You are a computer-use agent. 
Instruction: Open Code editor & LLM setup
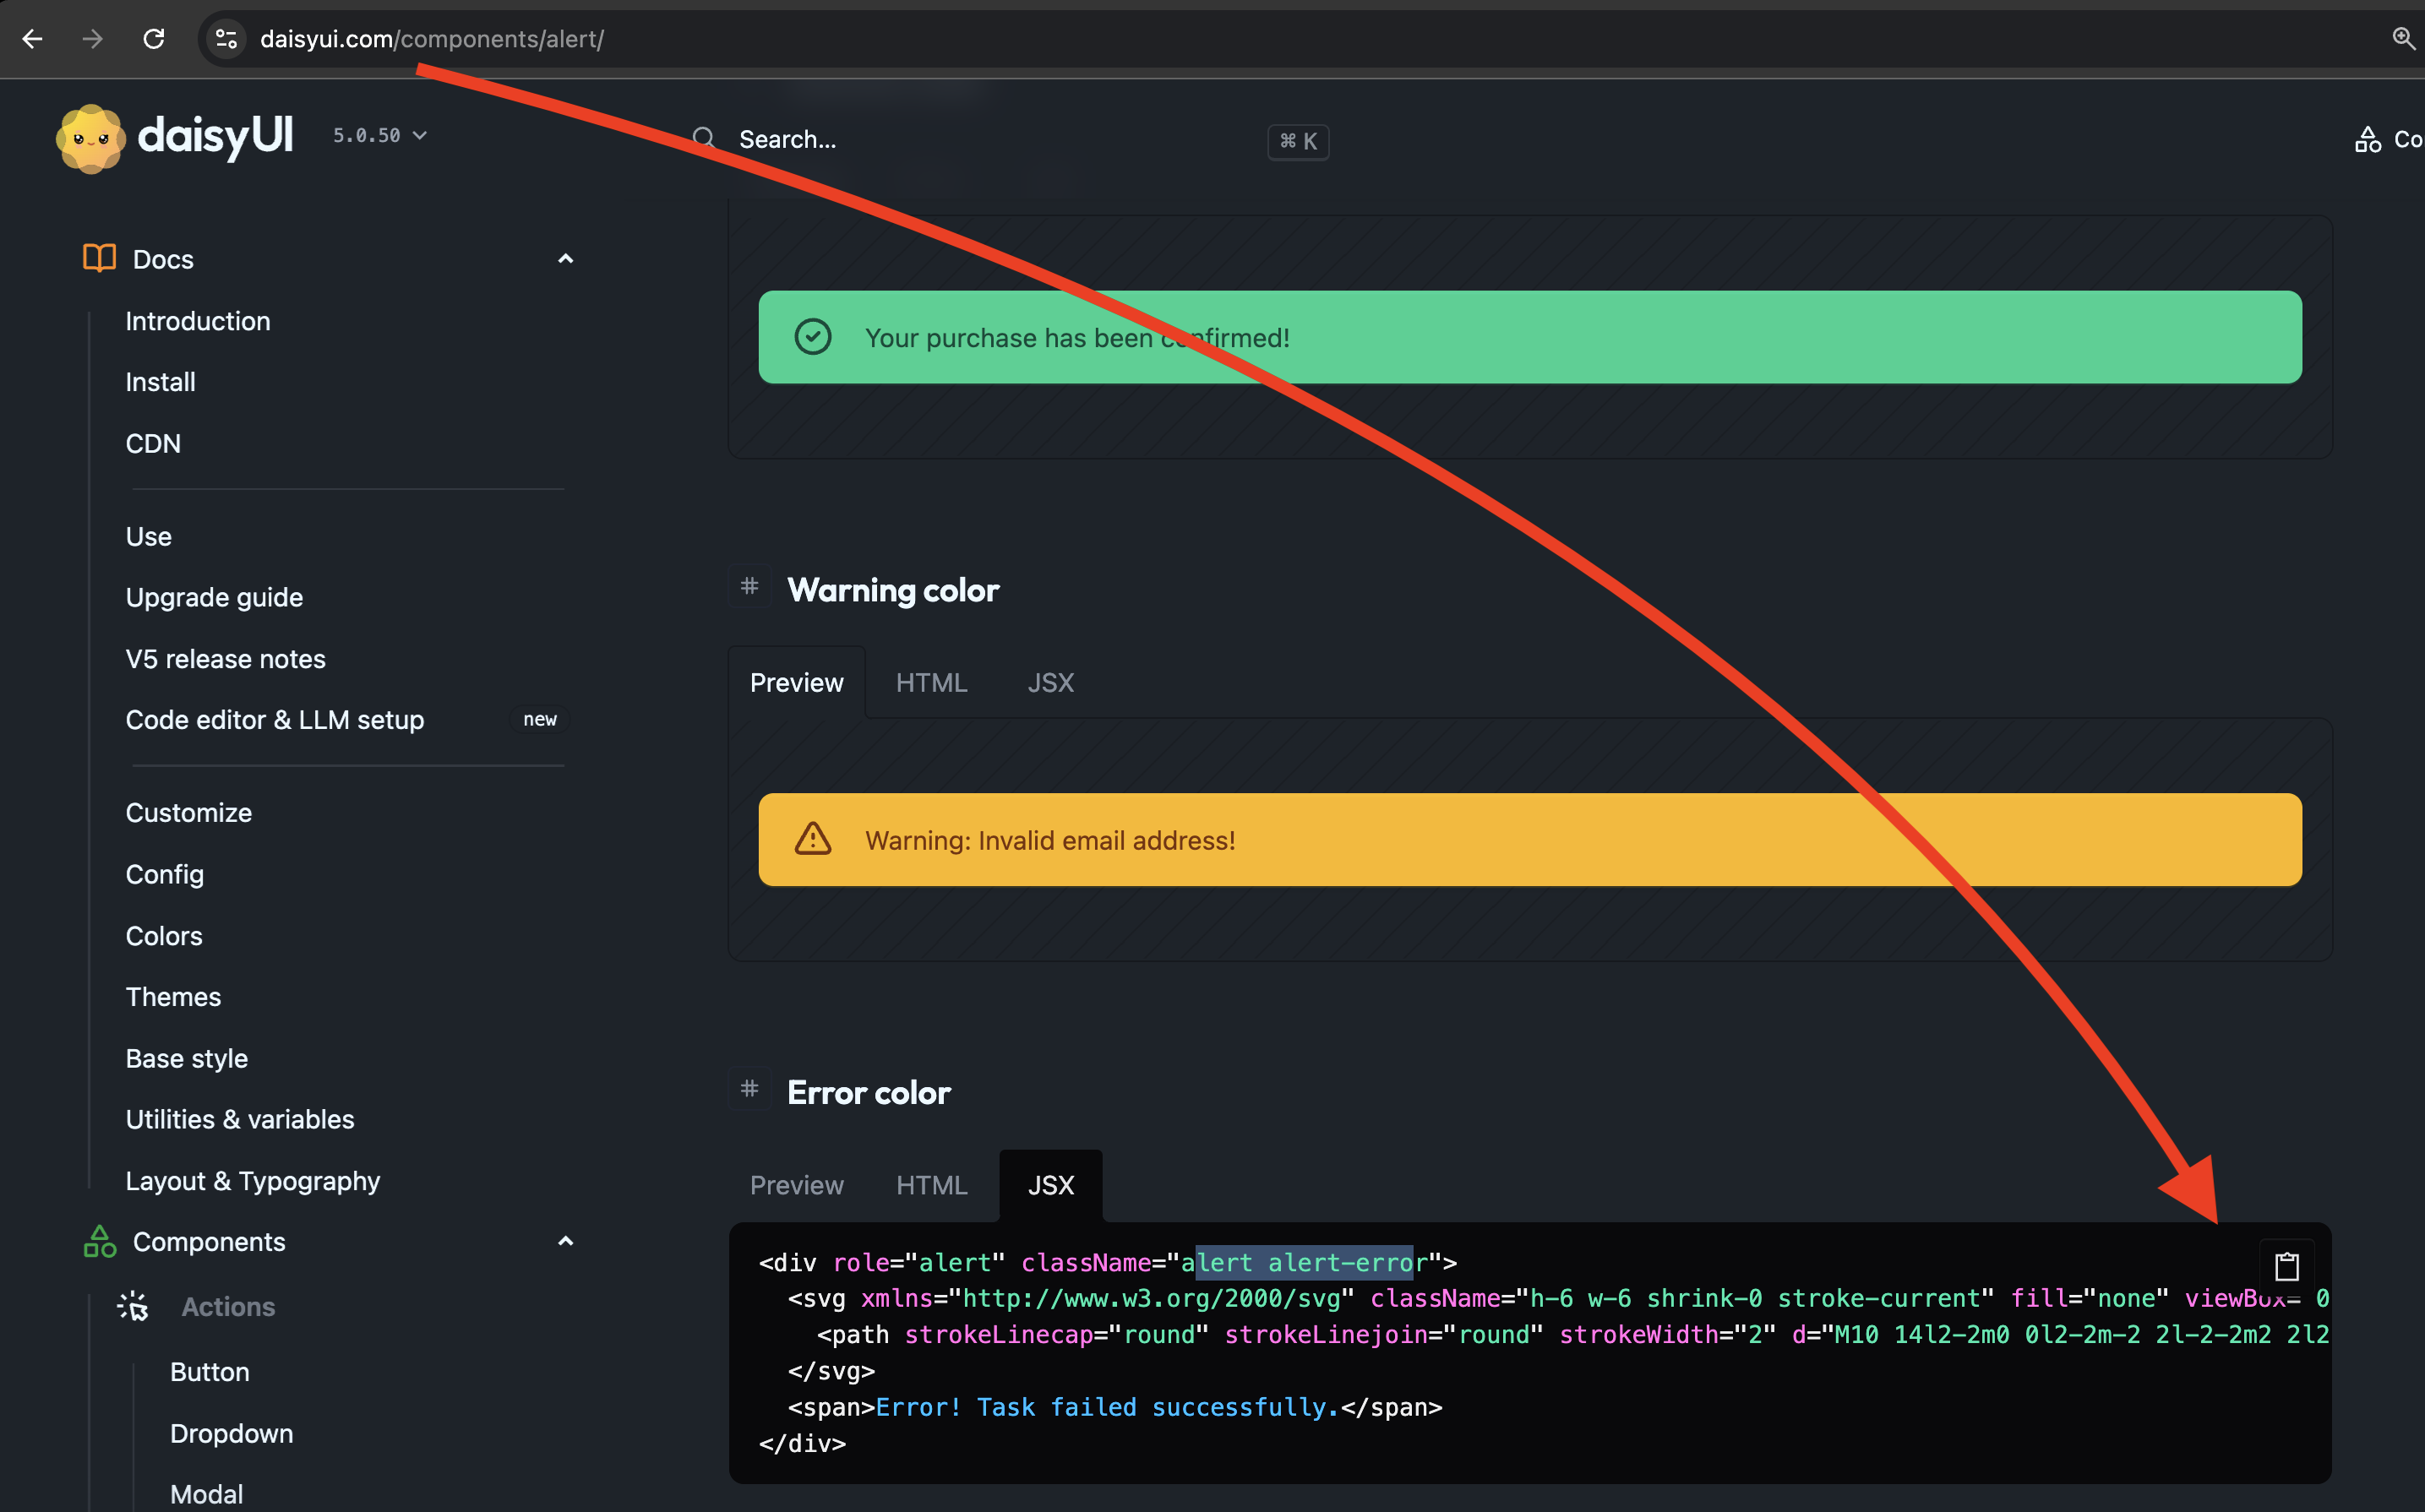click(274, 720)
